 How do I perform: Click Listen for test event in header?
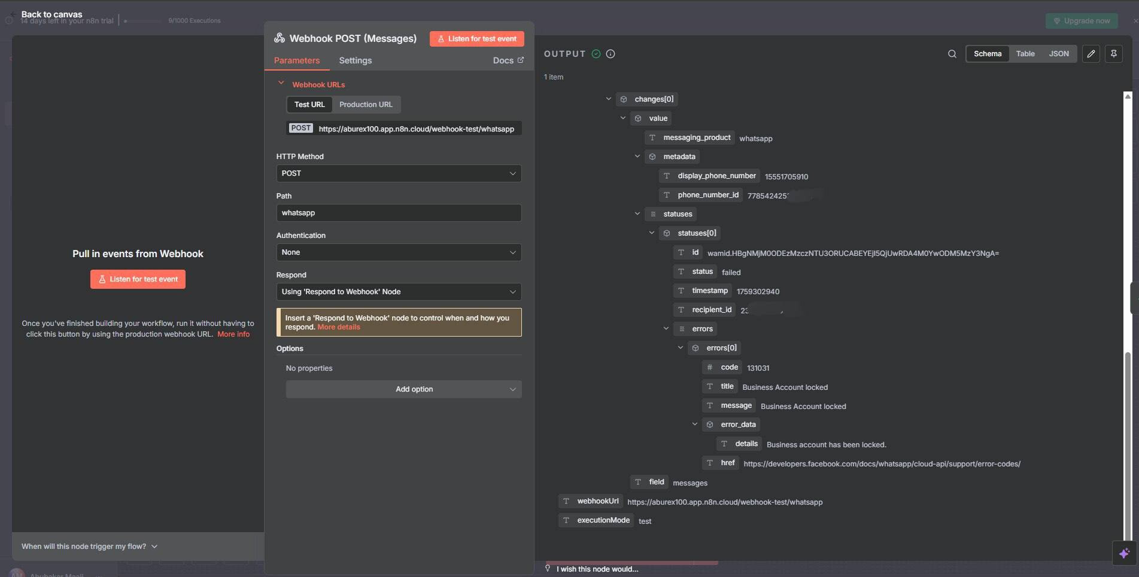pyautogui.click(x=476, y=39)
